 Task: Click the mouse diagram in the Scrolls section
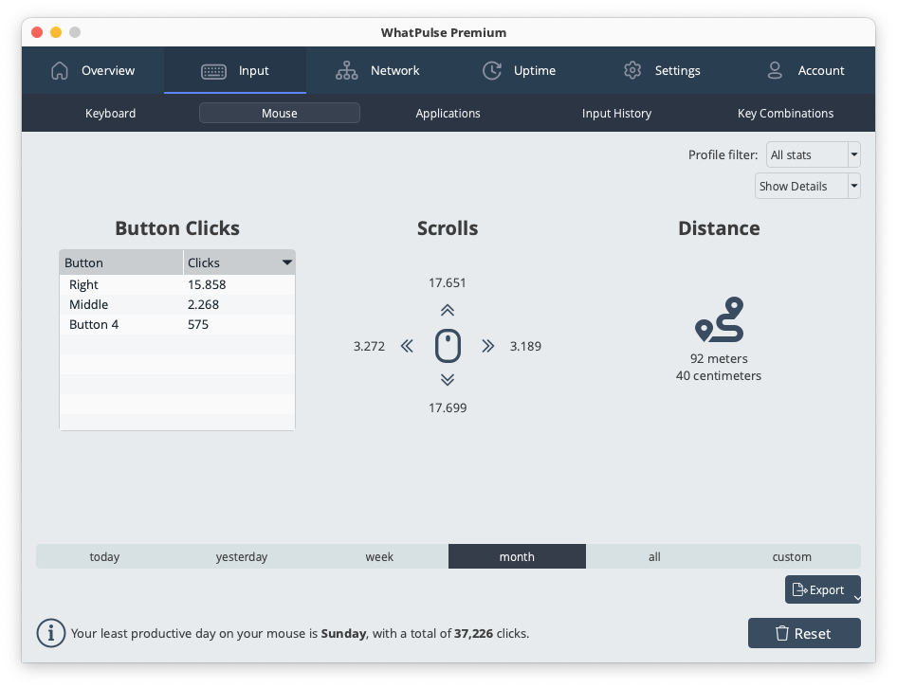point(447,346)
